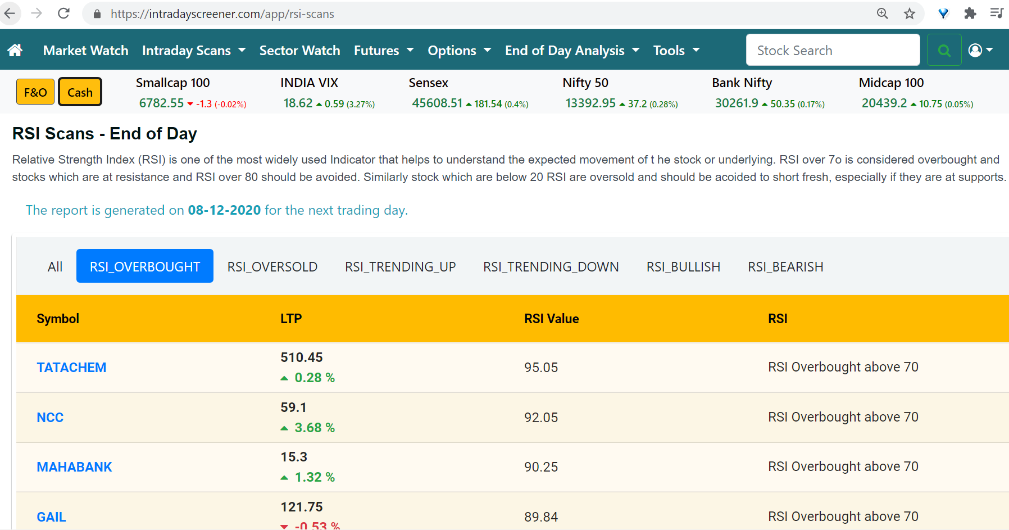Open the user account profile menu
Viewport: 1009px width, 530px height.
980,50
